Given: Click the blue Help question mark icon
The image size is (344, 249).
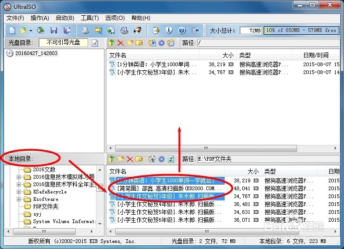Looking at the screenshot, I should (x=182, y=31).
